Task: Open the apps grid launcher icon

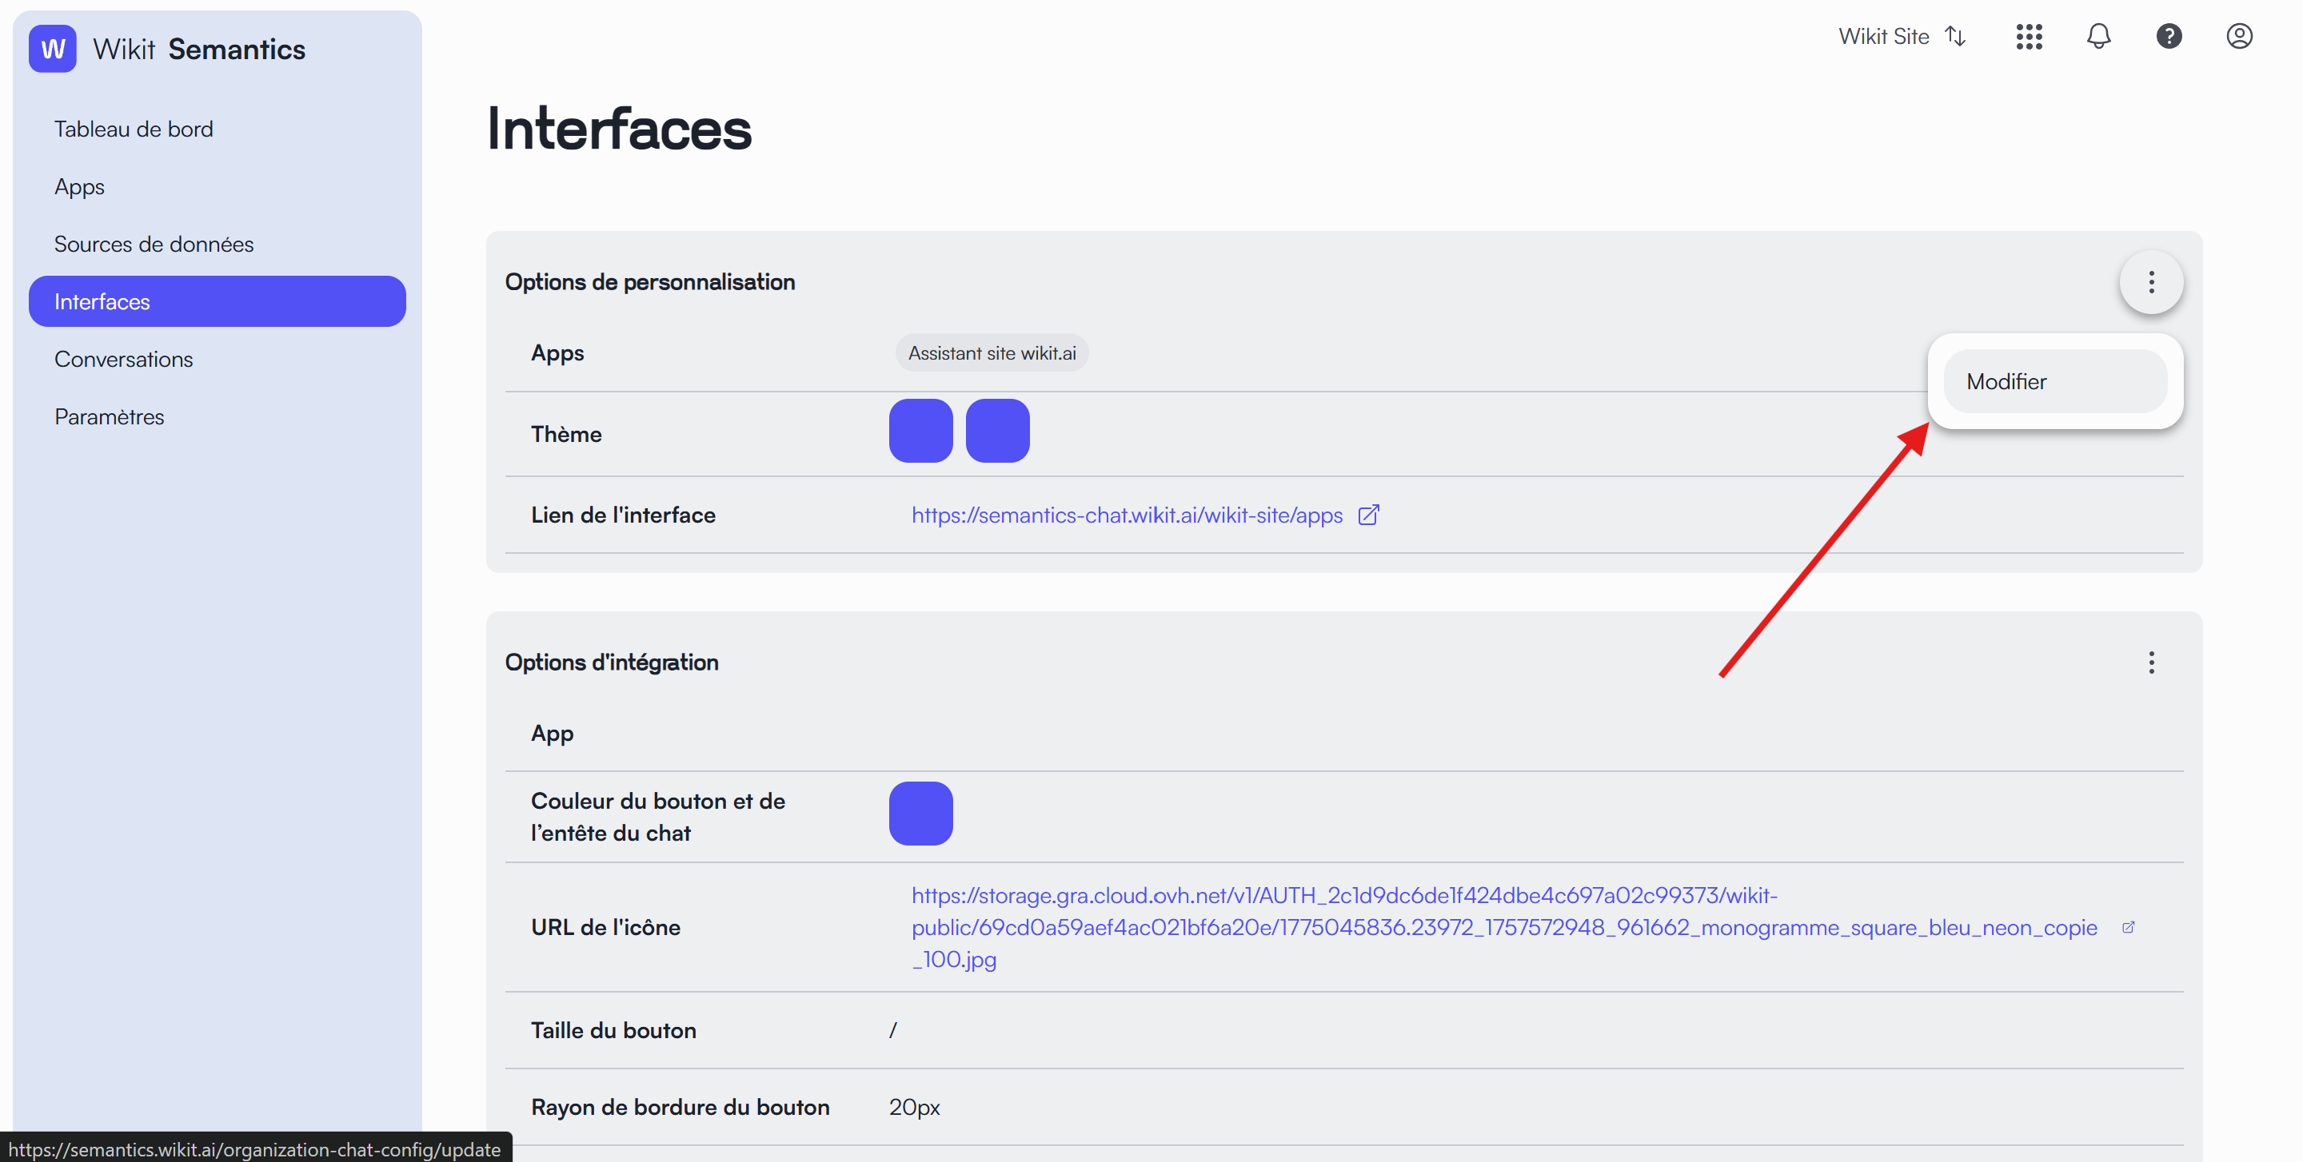Action: (x=2029, y=37)
